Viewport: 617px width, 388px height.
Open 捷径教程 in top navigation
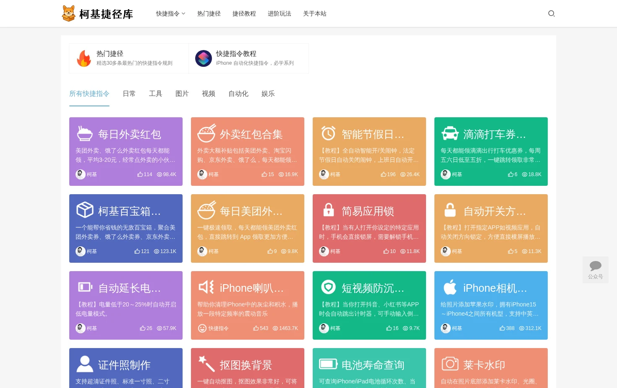[x=244, y=13]
